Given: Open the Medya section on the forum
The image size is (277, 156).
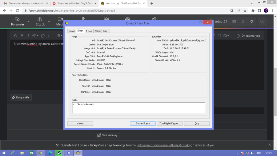Looking at the screenshot, I should (x=60, y=22).
